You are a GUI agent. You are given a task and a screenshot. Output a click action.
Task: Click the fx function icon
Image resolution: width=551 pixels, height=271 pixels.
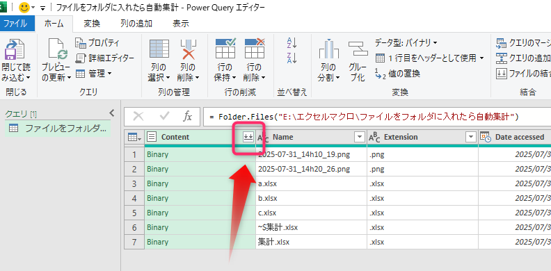pyautogui.click(x=188, y=116)
